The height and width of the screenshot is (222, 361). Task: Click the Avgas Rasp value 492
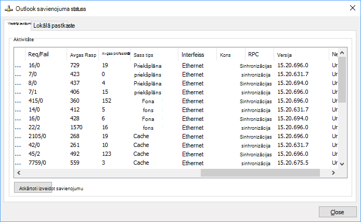tap(75, 154)
